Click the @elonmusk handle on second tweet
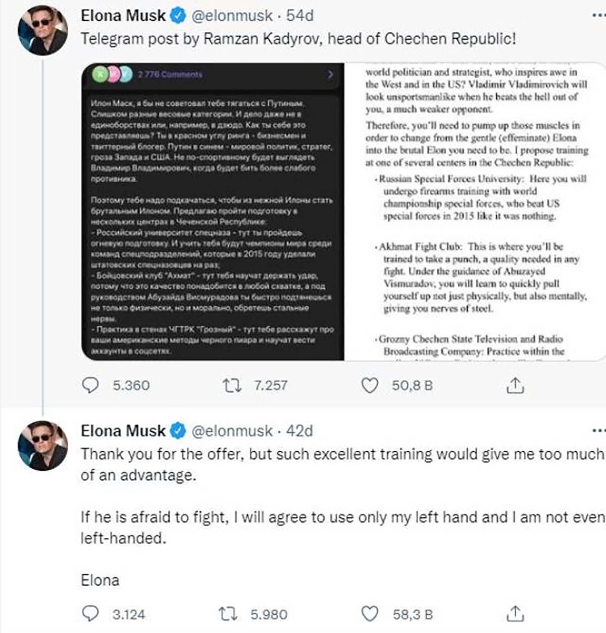The width and height of the screenshot is (606, 633). click(232, 431)
